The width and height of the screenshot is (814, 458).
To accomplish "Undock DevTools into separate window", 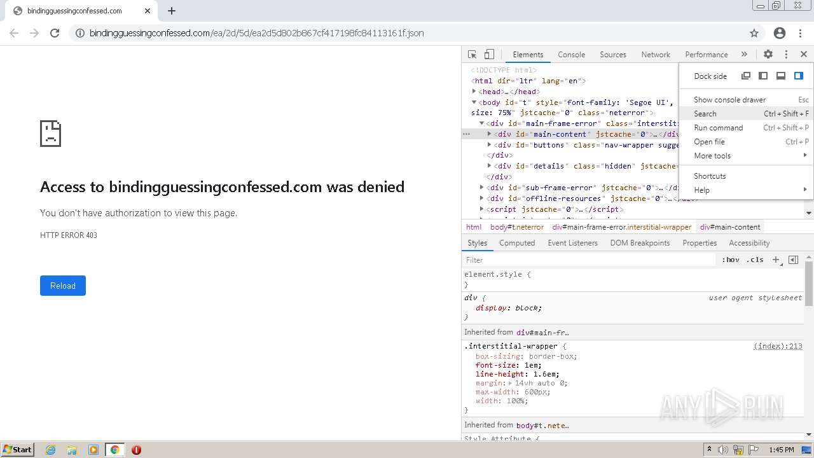I will (x=746, y=76).
